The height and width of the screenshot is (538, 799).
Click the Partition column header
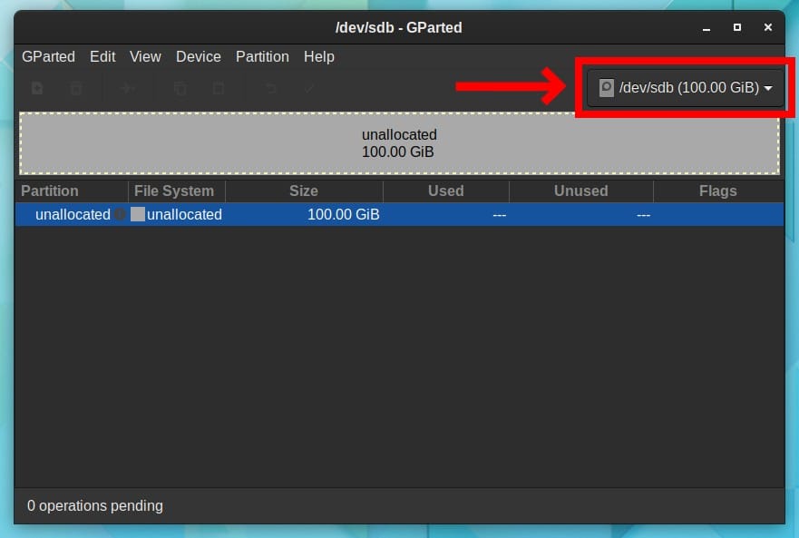(x=72, y=191)
